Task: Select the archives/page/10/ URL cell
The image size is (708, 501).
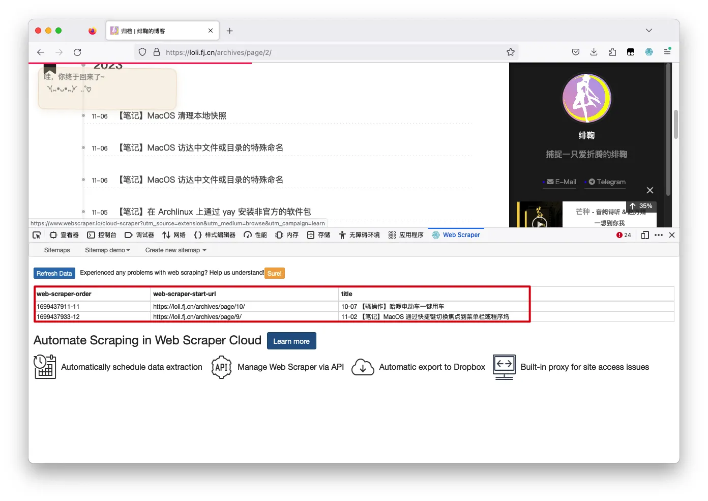Action: (245, 307)
